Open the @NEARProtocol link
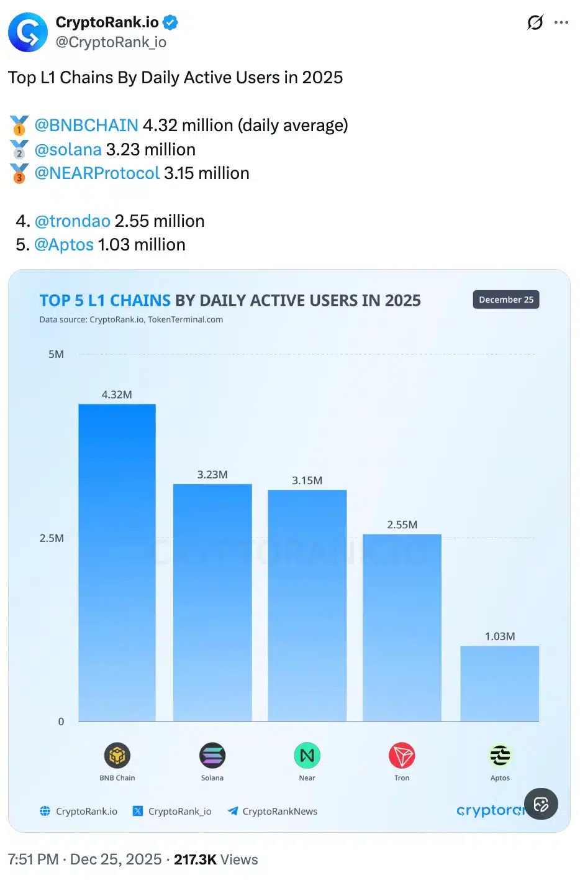 (x=97, y=173)
